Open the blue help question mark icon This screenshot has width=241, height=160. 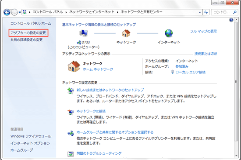click(x=231, y=20)
